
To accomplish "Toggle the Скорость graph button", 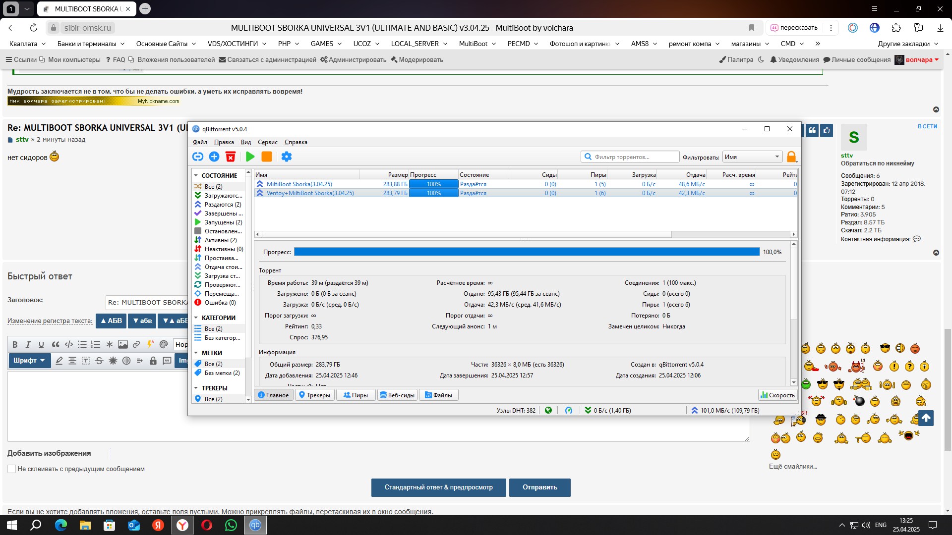I will click(777, 395).
